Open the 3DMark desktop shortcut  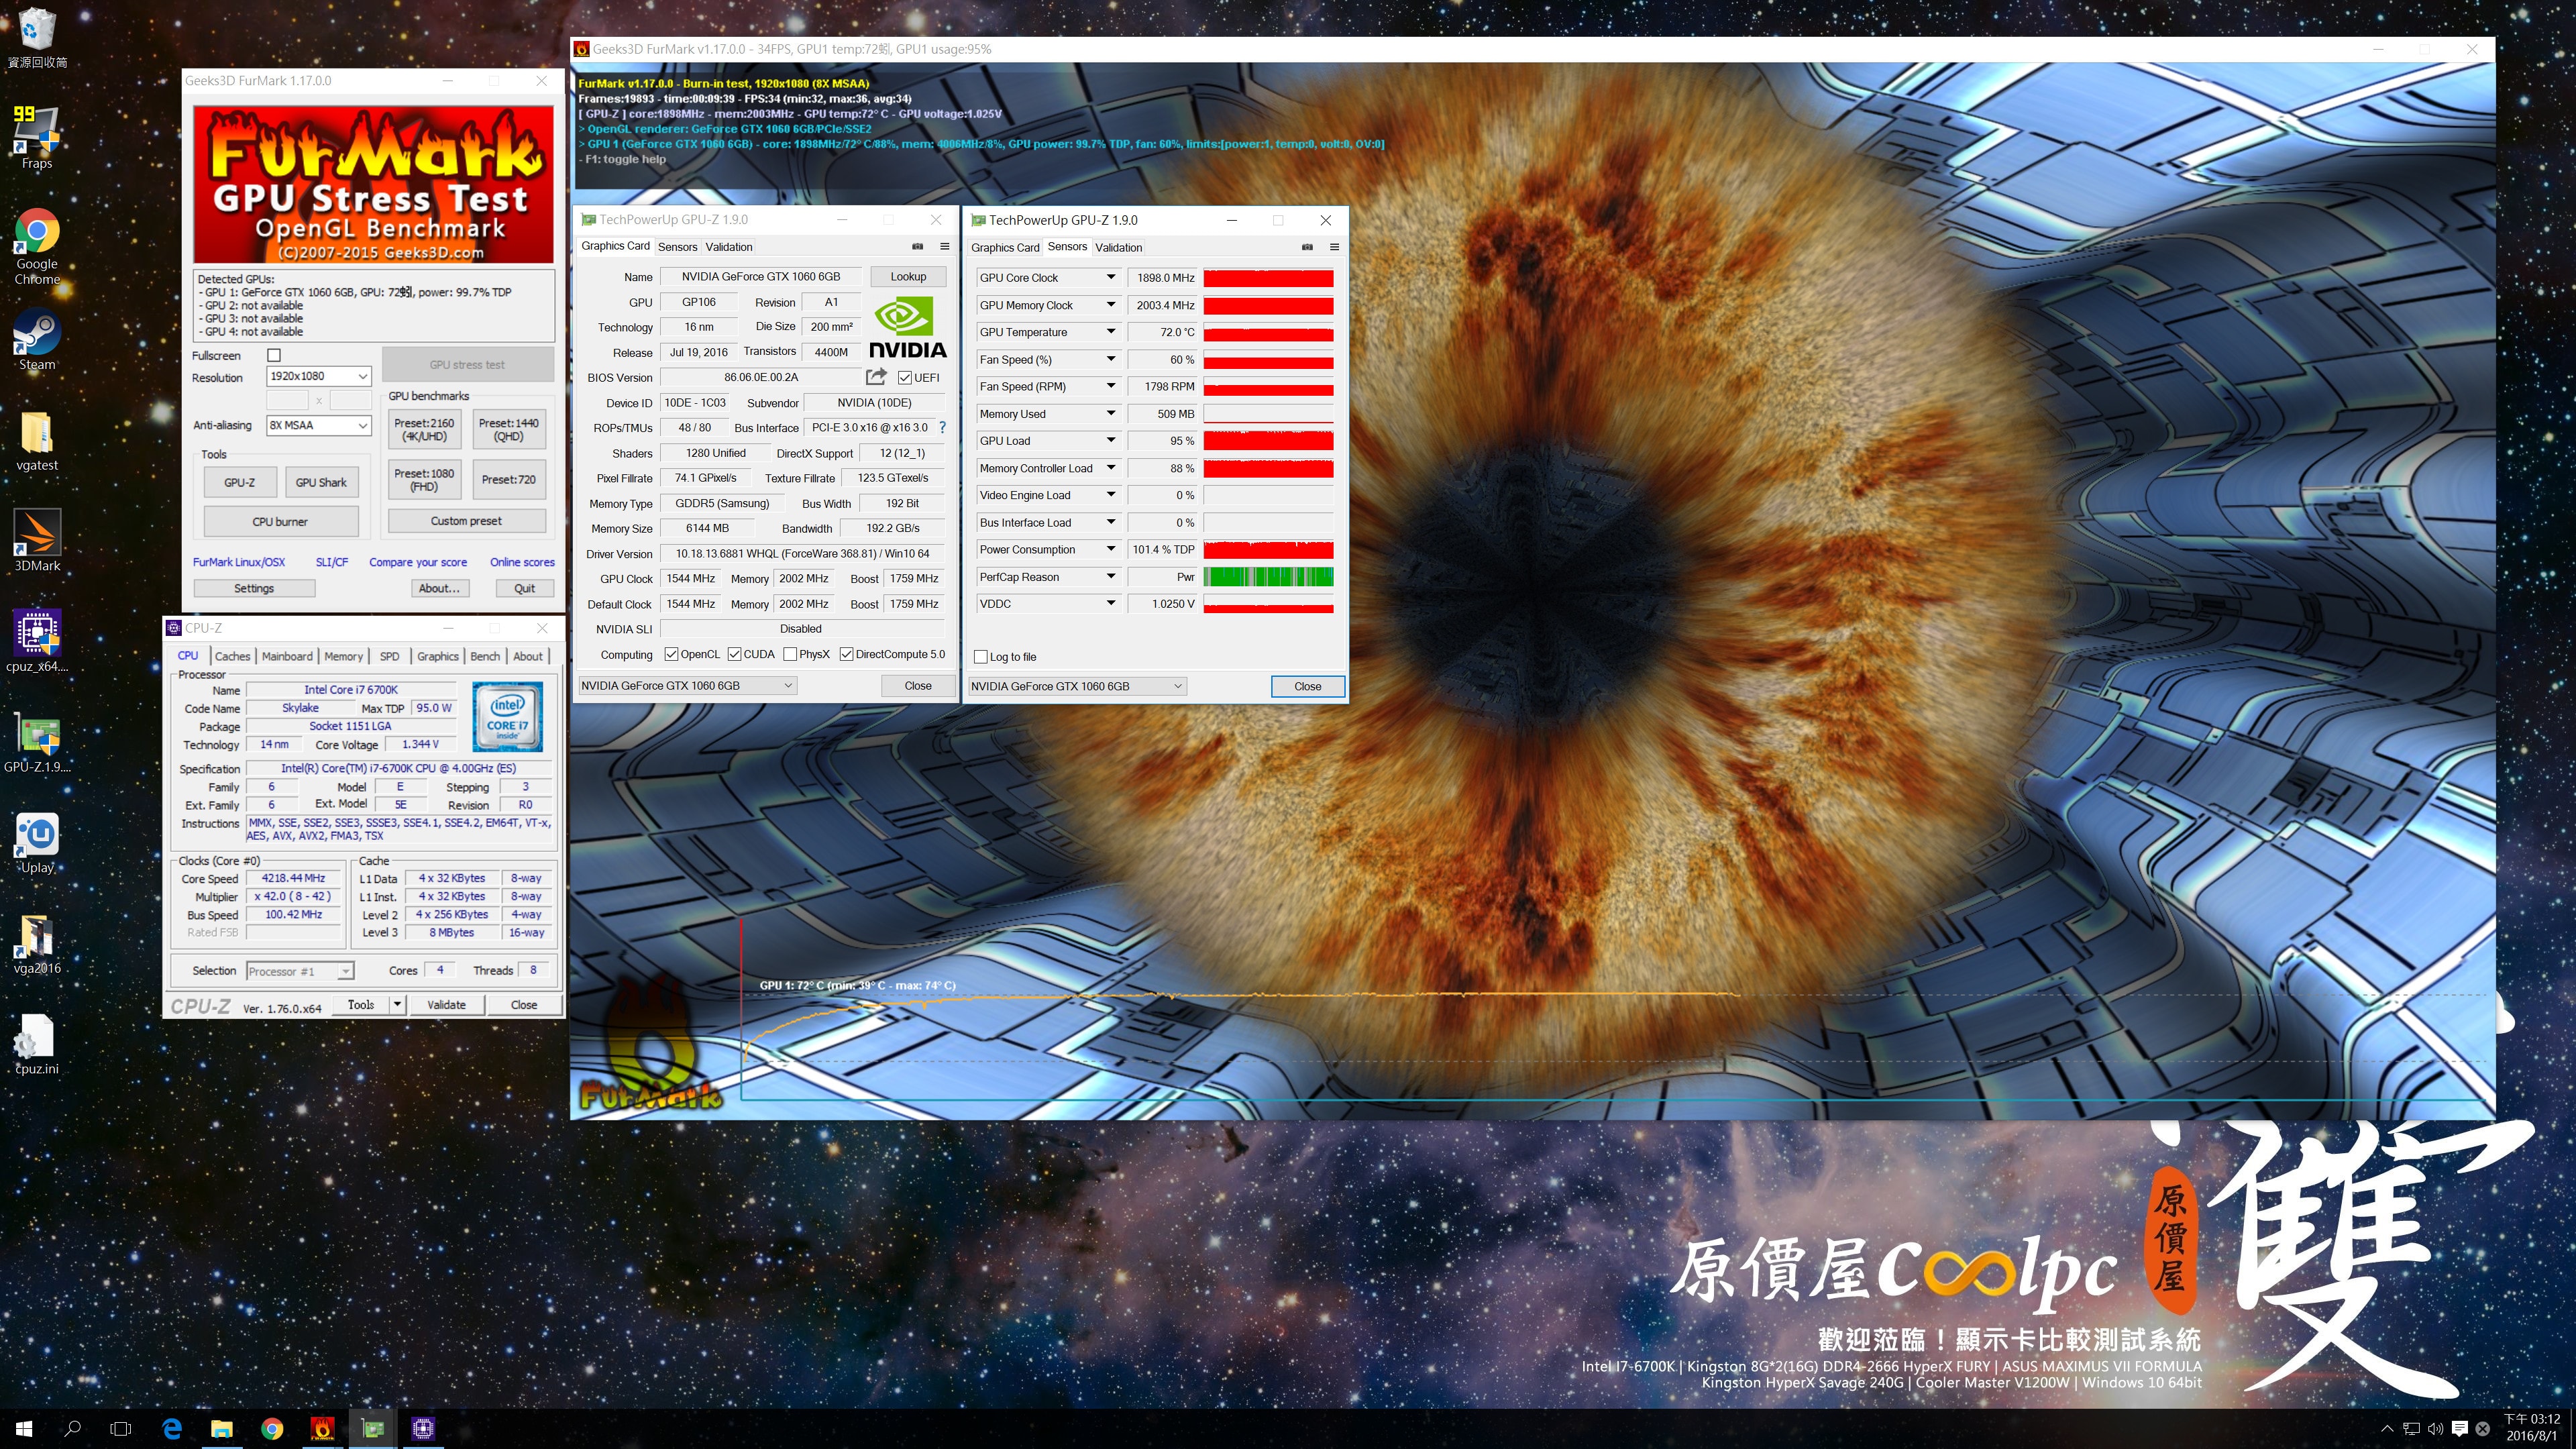[37, 541]
